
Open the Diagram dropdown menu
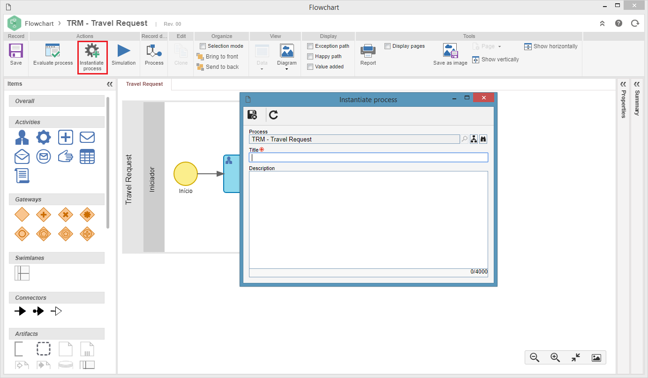tap(286, 57)
